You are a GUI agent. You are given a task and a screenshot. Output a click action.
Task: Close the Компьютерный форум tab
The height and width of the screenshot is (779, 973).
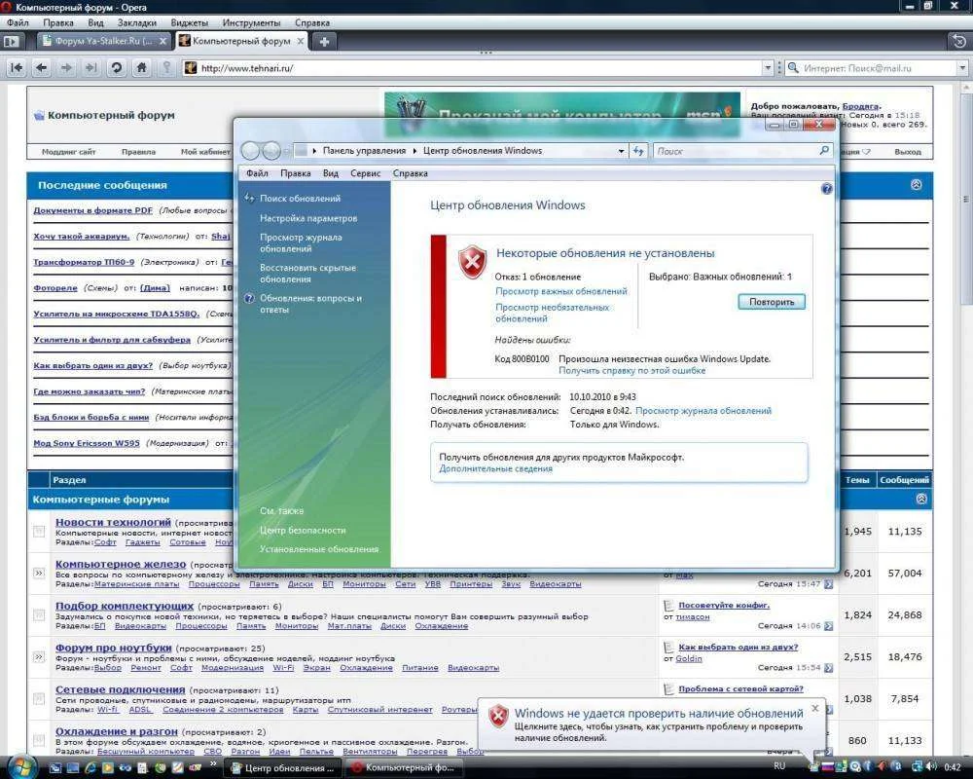pyautogui.click(x=301, y=41)
